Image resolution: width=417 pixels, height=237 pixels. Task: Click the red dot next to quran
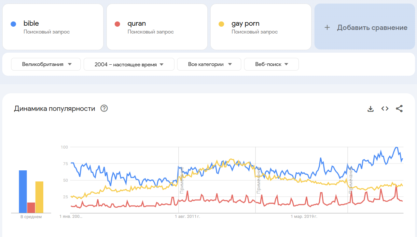[118, 24]
